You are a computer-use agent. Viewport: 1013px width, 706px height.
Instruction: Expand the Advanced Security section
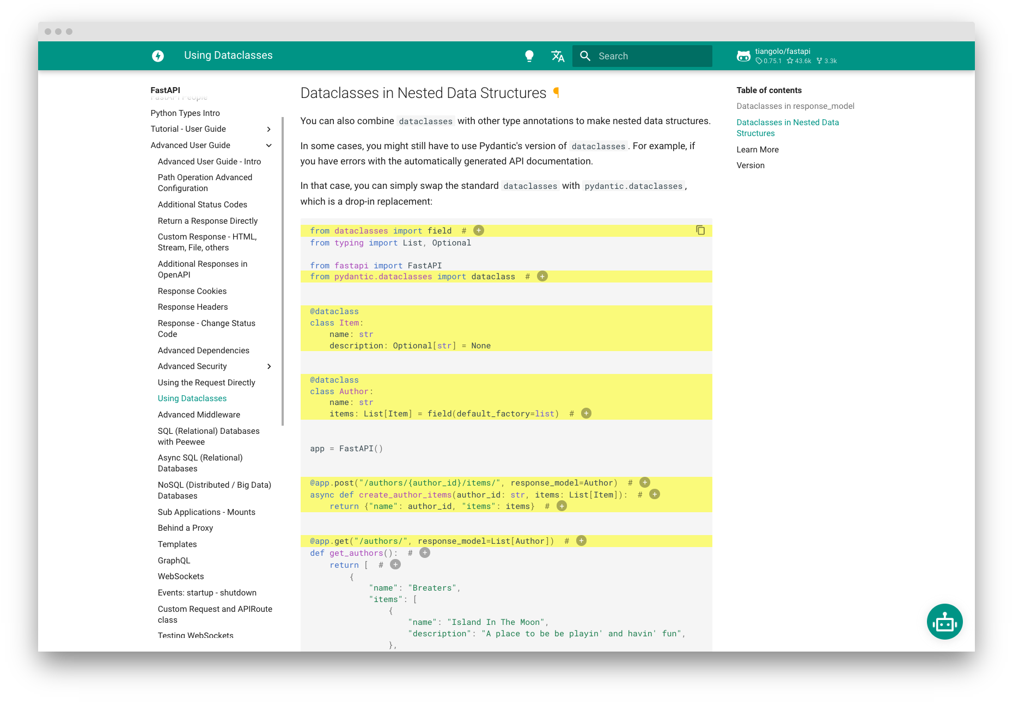point(269,366)
